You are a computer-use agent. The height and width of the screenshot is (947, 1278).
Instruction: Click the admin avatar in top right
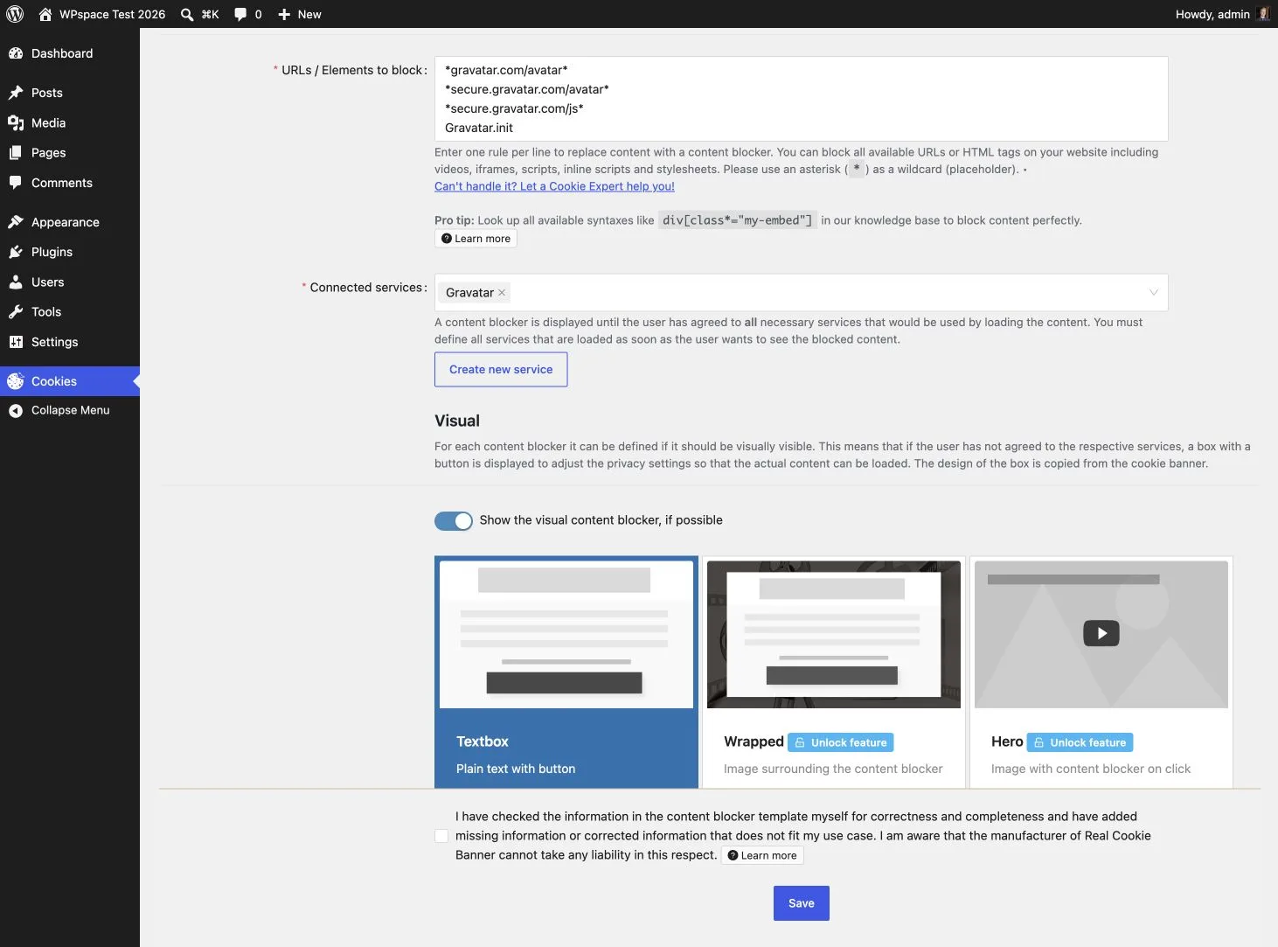click(1262, 14)
